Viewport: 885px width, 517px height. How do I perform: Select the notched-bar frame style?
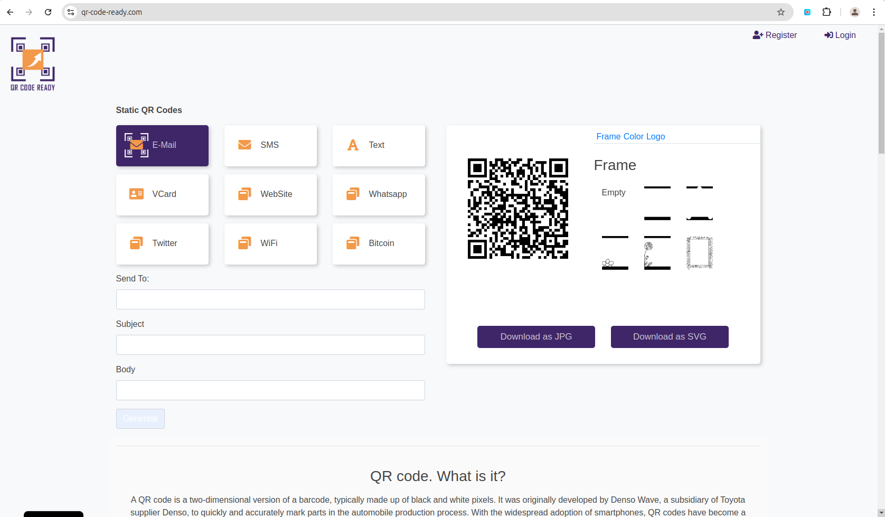point(700,203)
